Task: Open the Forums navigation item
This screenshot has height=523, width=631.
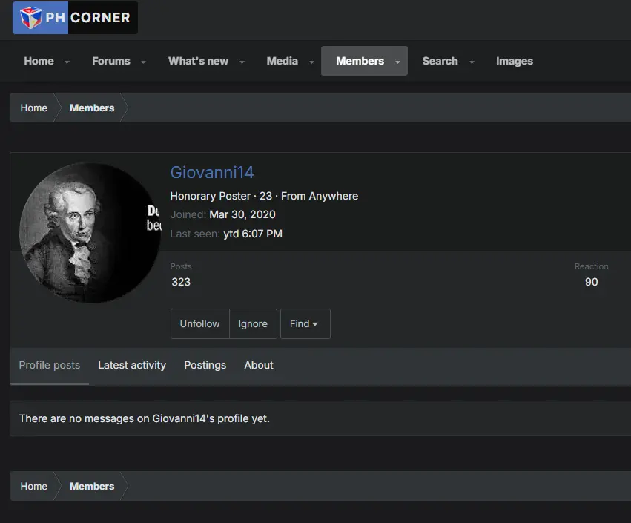Action: (111, 61)
